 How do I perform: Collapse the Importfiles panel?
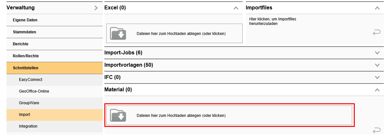(x=377, y=8)
